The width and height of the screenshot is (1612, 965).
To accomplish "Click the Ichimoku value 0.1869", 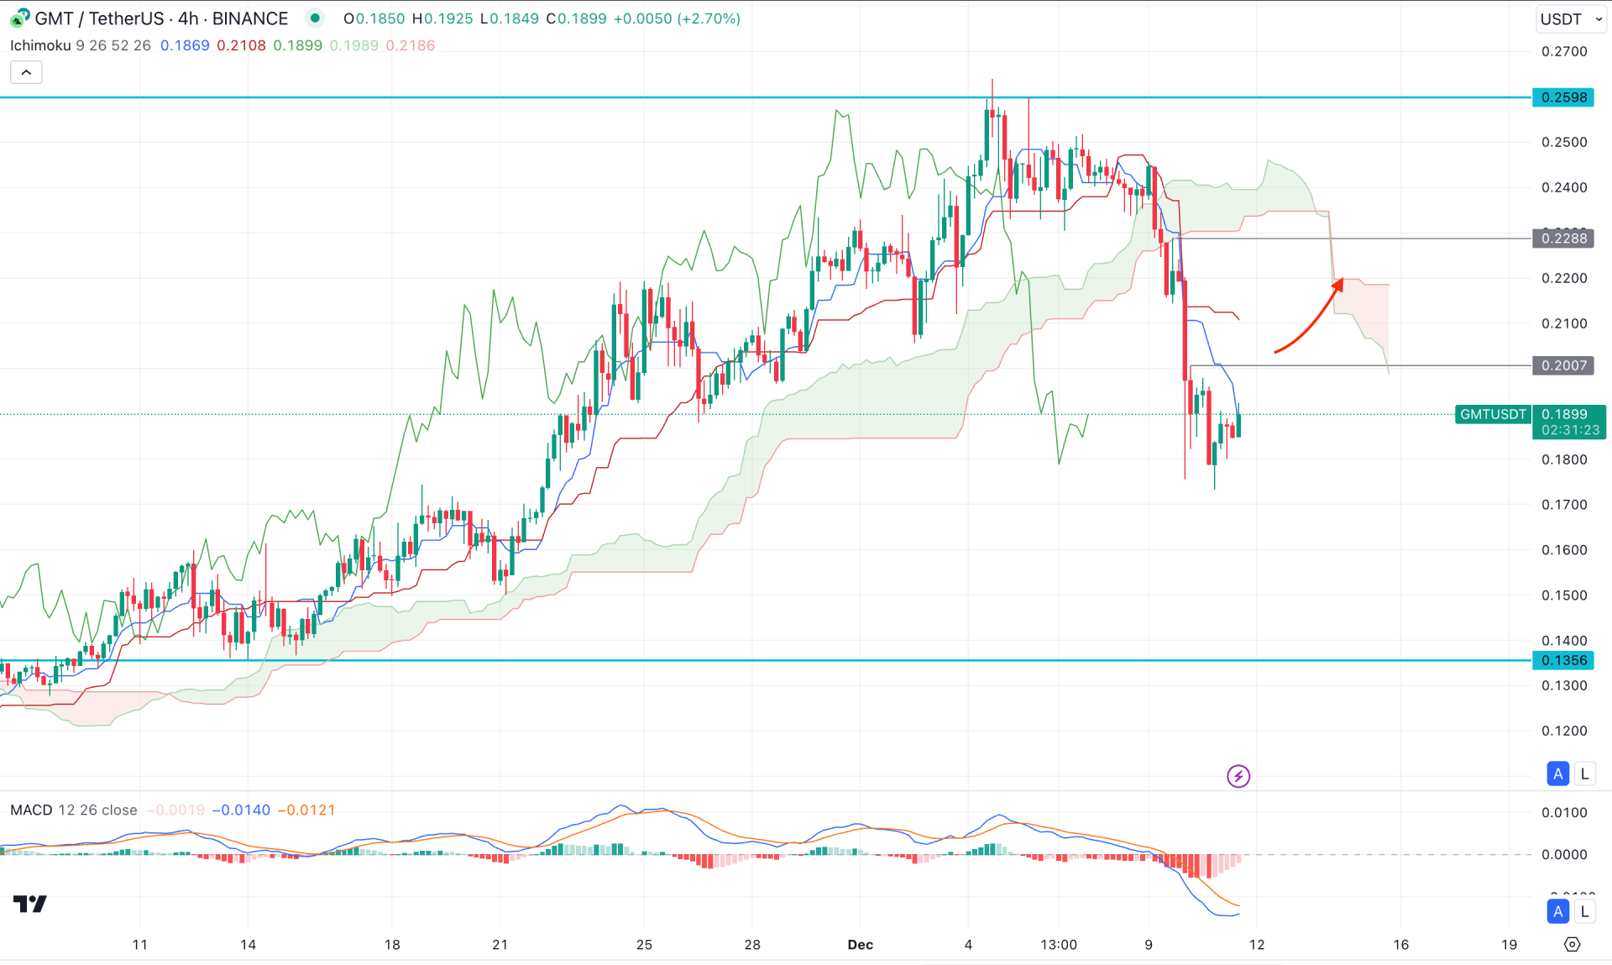I will tap(185, 45).
